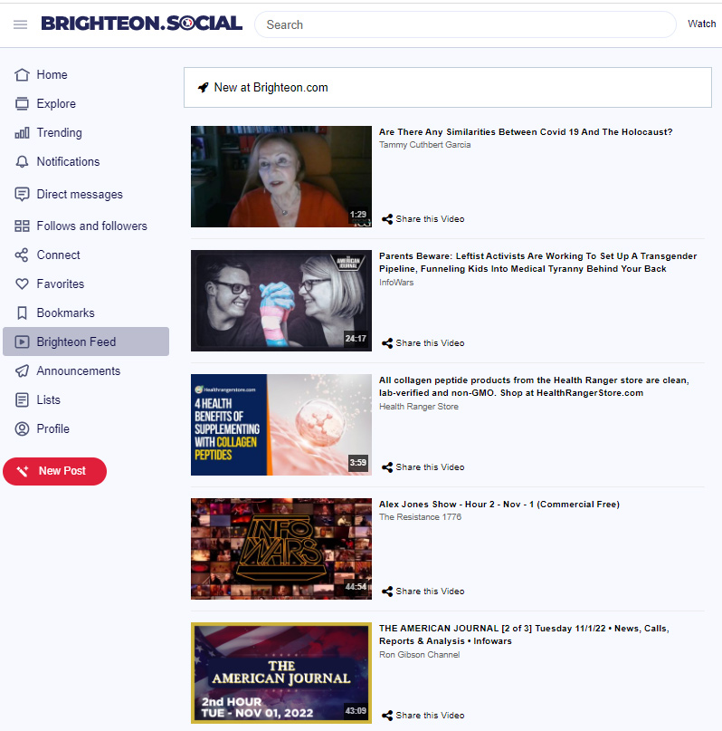Viewport: 722px width, 731px height.
Task: Click share icon for Parents Beware video
Action: point(387,343)
